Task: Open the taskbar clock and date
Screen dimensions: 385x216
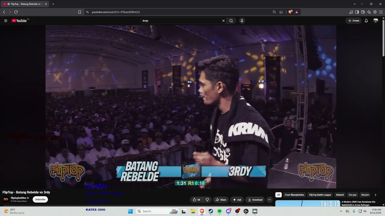Action: point(376,211)
